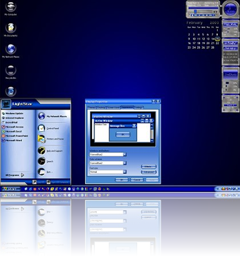Open Control Panel from the Start menu
This screenshot has height=256, width=240.
[x=49, y=129]
